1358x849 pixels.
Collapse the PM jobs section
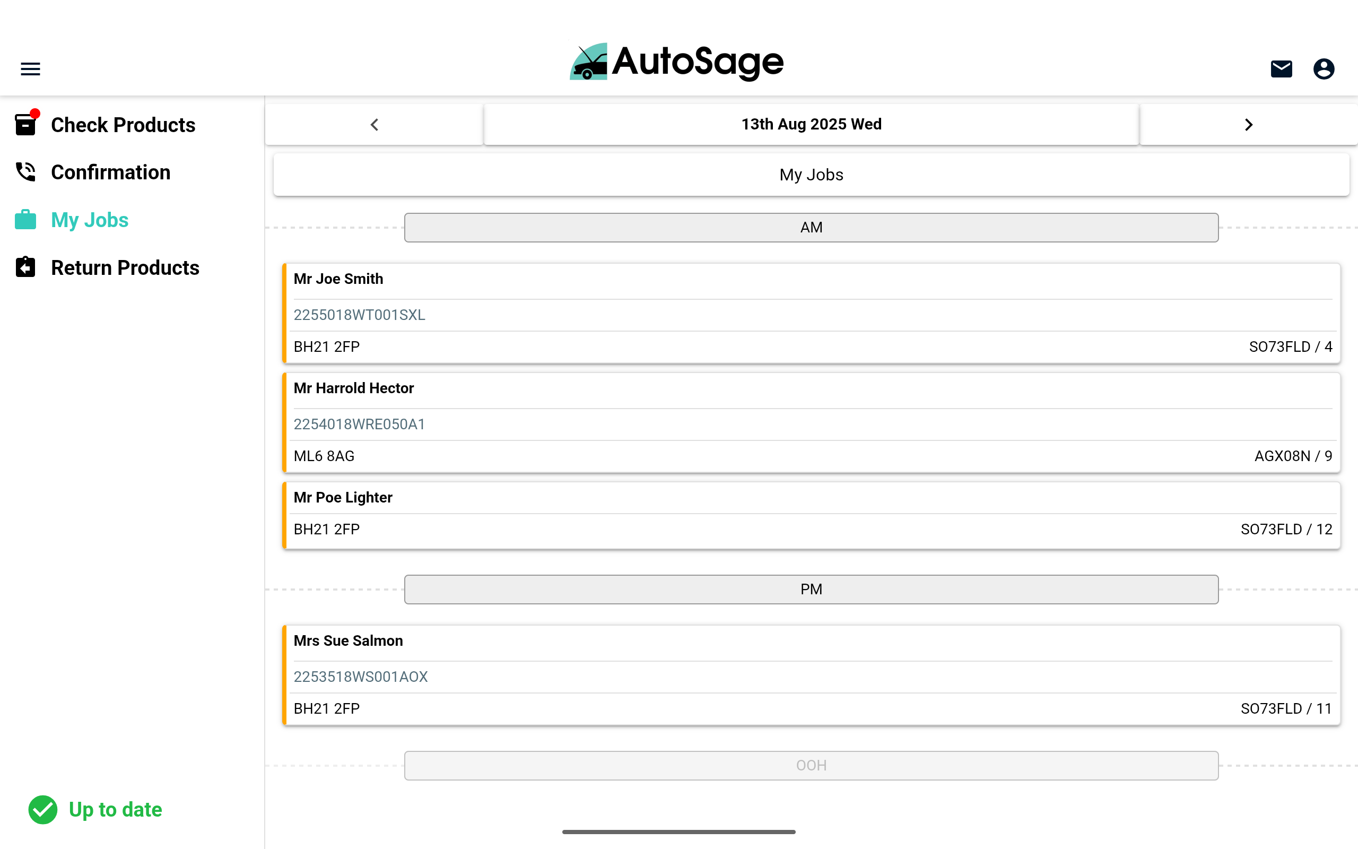coord(811,589)
